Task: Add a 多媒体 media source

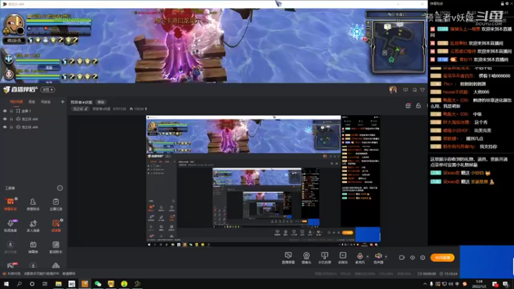Action: 342,258
